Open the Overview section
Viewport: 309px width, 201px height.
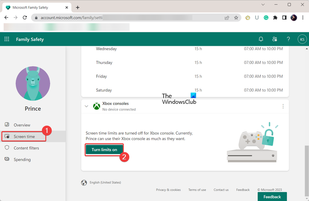click(33, 125)
